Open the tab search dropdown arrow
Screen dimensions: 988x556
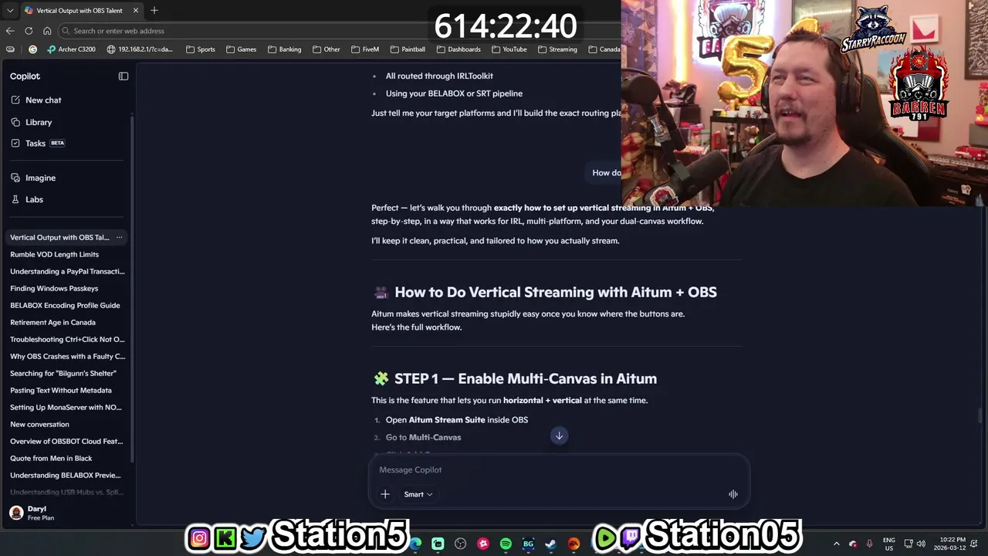10,10
